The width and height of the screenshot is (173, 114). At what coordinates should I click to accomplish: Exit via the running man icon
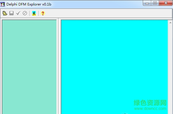(34, 13)
